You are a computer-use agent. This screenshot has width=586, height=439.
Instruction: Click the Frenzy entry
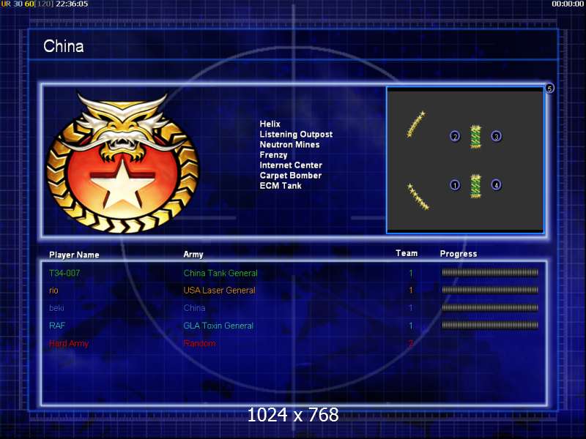(273, 155)
